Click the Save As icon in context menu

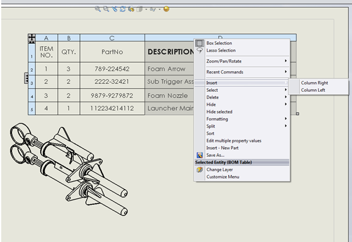[x=199, y=155]
